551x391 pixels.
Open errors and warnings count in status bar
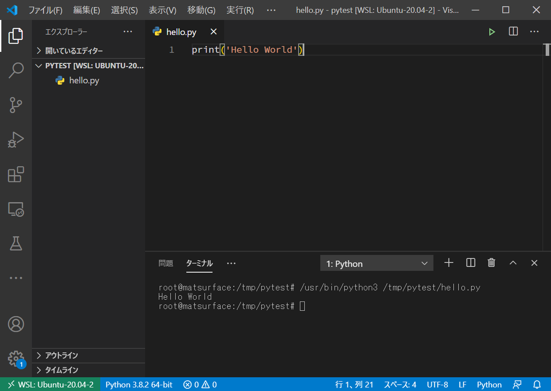tap(200, 385)
